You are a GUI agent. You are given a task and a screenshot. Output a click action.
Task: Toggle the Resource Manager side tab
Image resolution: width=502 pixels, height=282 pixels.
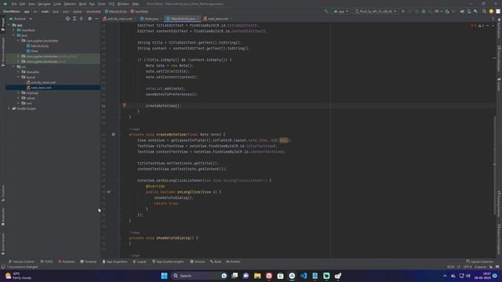tap(3, 51)
